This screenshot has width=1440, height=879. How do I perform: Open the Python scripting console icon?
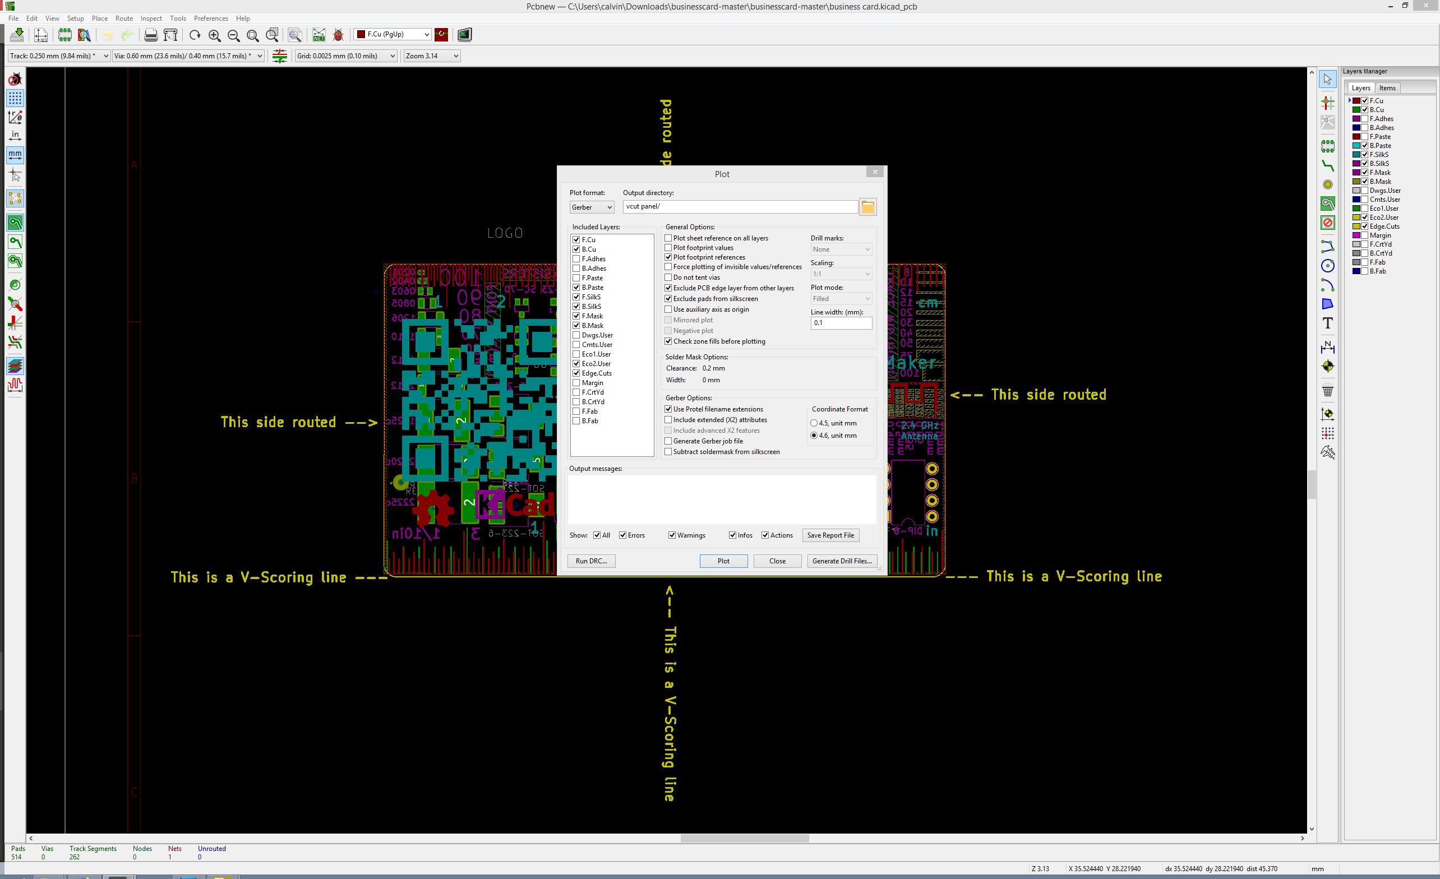[x=465, y=35]
